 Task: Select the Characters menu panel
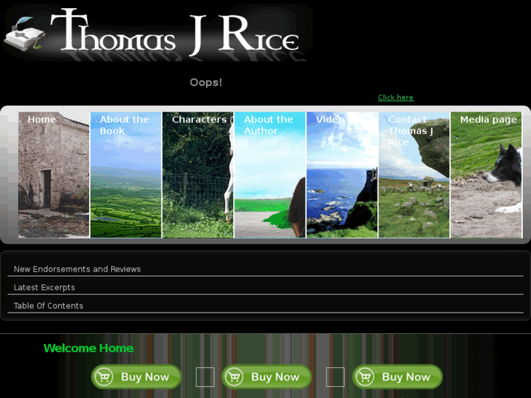198,175
